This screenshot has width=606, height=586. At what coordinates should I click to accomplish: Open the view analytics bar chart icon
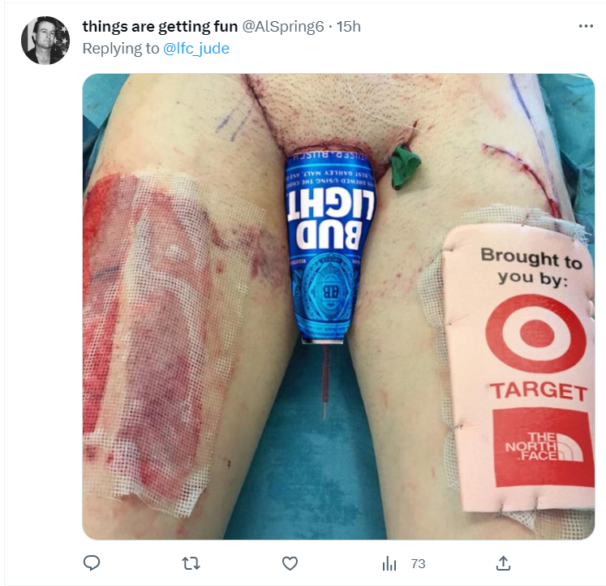pyautogui.click(x=389, y=564)
